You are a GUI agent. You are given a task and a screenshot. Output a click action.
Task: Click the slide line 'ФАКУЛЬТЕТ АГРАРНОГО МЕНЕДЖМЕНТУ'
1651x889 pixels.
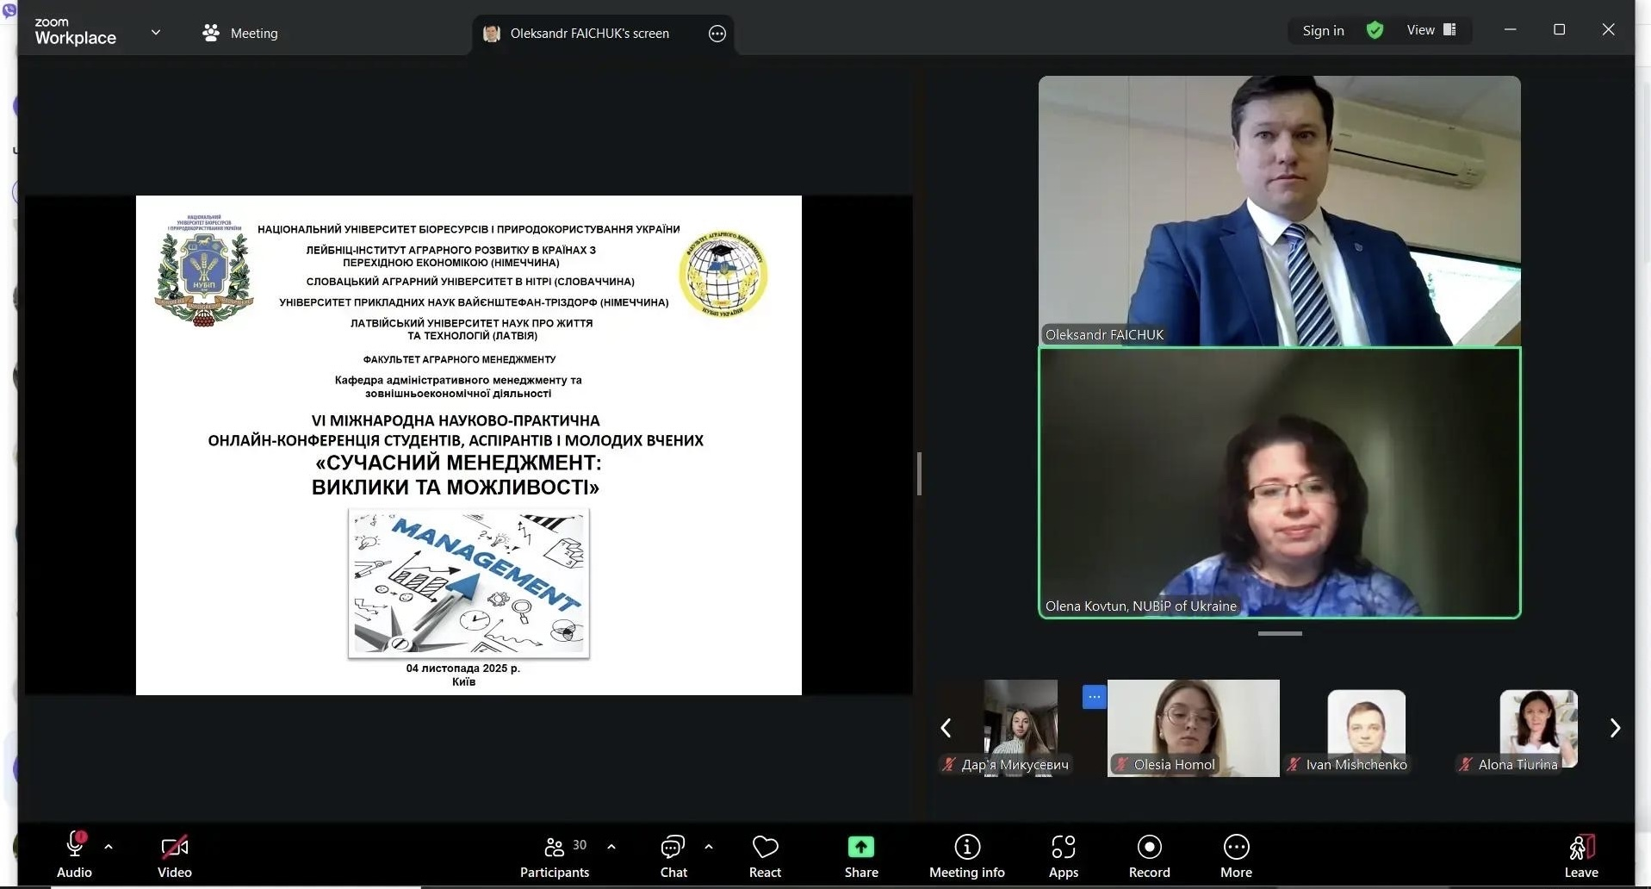pos(459,359)
